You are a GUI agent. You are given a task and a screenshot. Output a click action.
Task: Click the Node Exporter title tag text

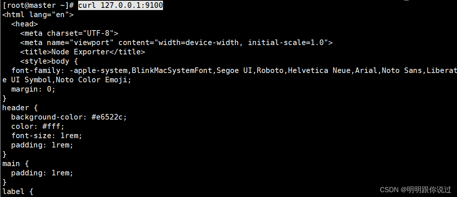pos(83,52)
